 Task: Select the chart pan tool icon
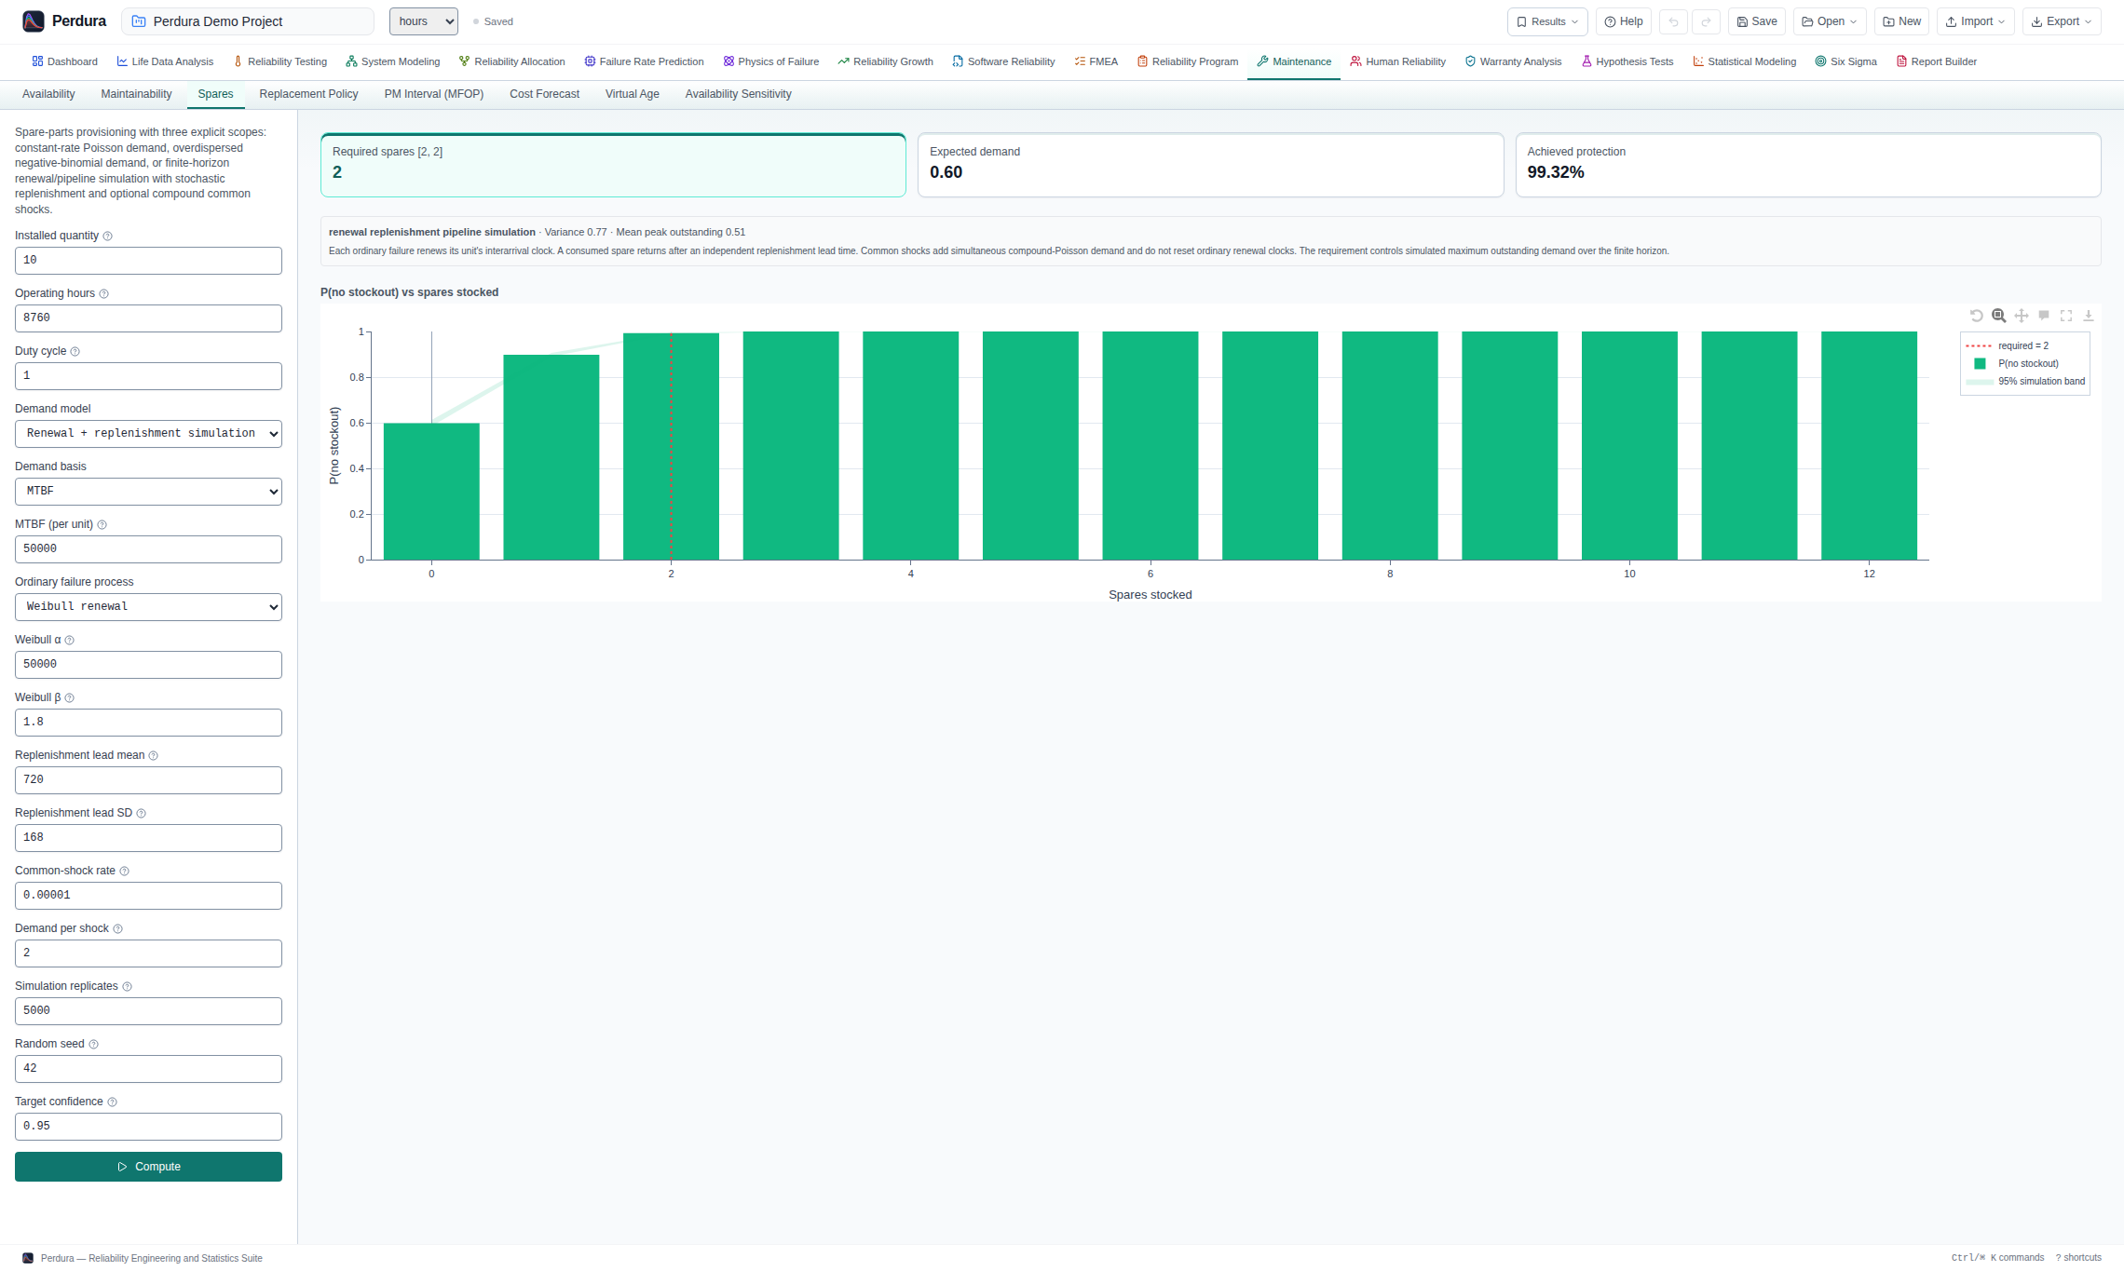pos(2021,316)
